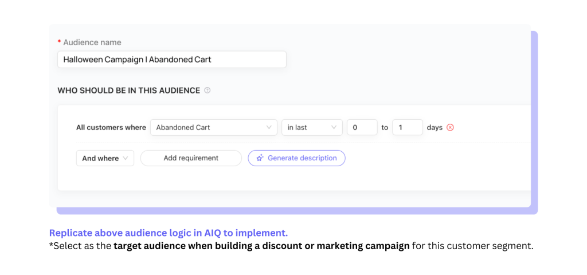
Task: Click the Audience name input field
Action: point(172,60)
